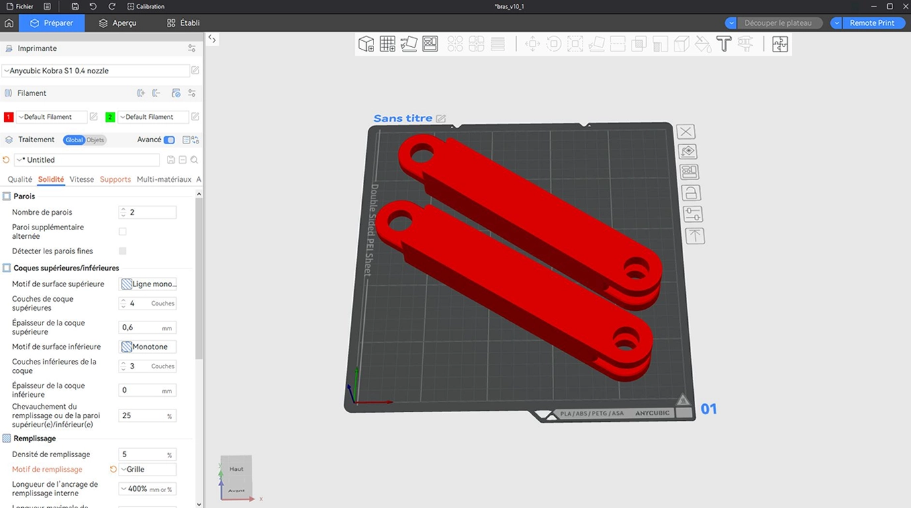This screenshot has width=911, height=508.
Task: Open the printer preset dropdown
Action: pos(96,71)
